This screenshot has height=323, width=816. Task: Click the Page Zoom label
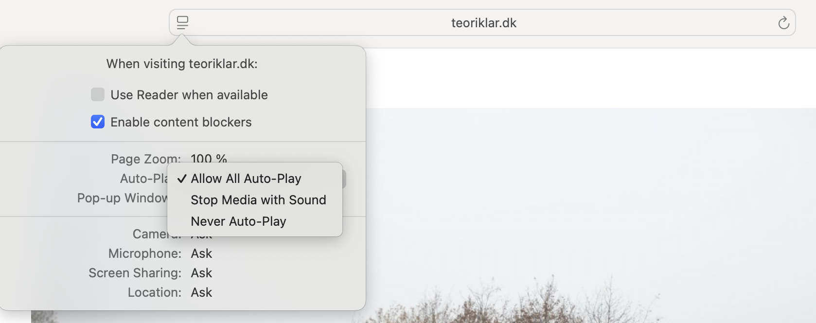(146, 159)
